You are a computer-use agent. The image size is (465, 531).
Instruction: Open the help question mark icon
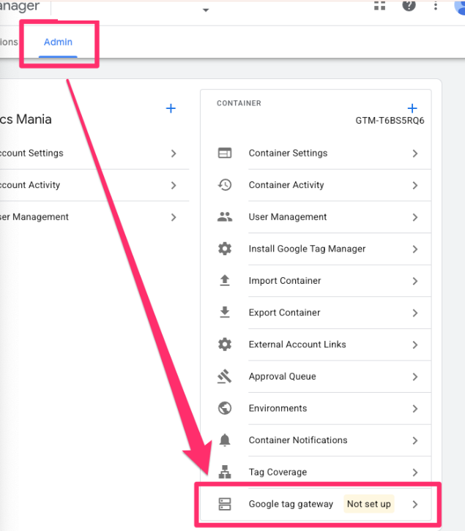409,5
